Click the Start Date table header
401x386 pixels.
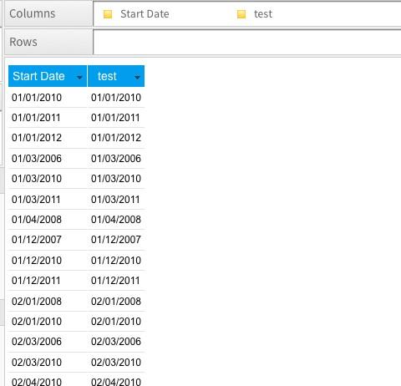(x=48, y=76)
